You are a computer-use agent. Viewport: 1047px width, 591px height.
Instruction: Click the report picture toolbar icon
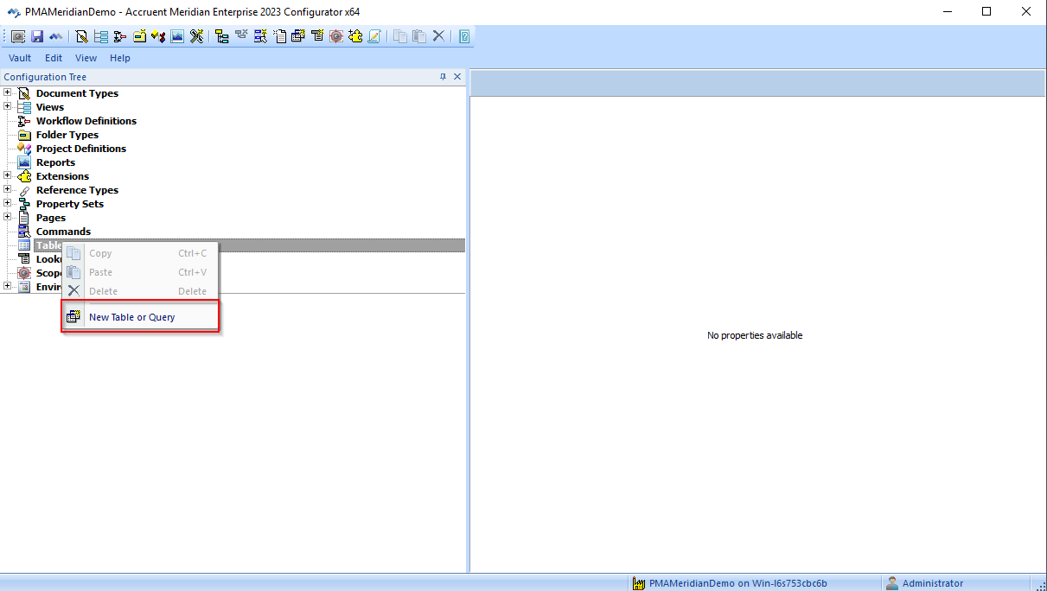point(177,36)
